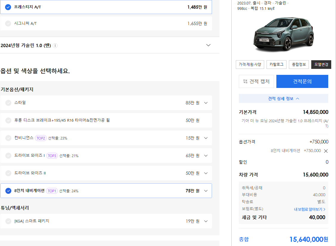The image size is (336, 246).
Task: Open the 종합정보 tab
Action: click(x=299, y=64)
